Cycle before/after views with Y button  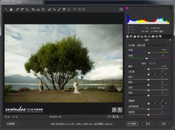click(x=109, y=117)
